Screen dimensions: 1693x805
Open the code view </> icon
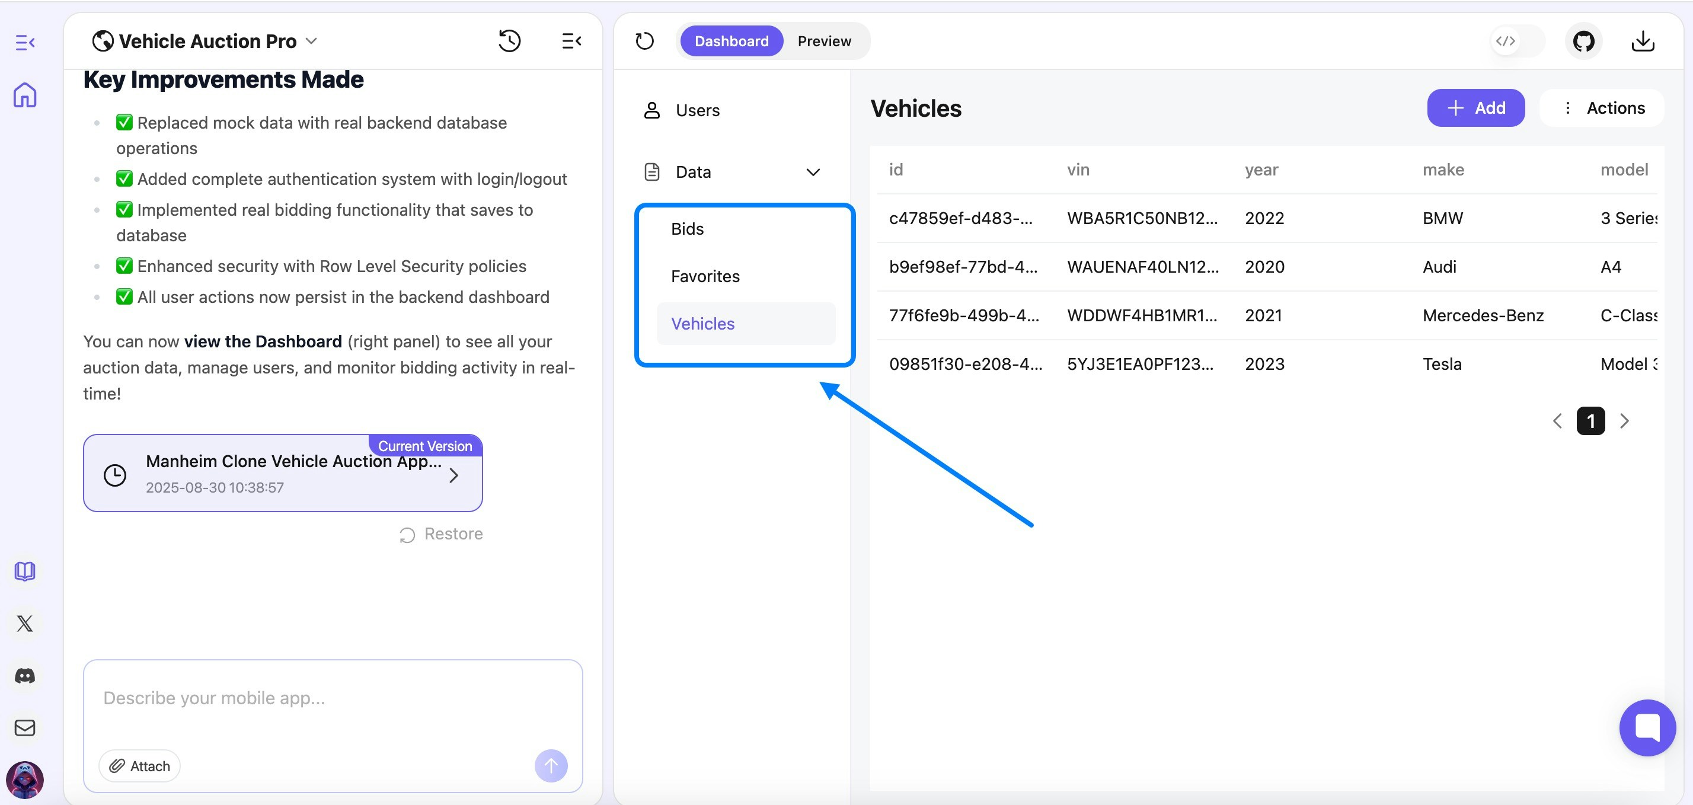[x=1507, y=41]
